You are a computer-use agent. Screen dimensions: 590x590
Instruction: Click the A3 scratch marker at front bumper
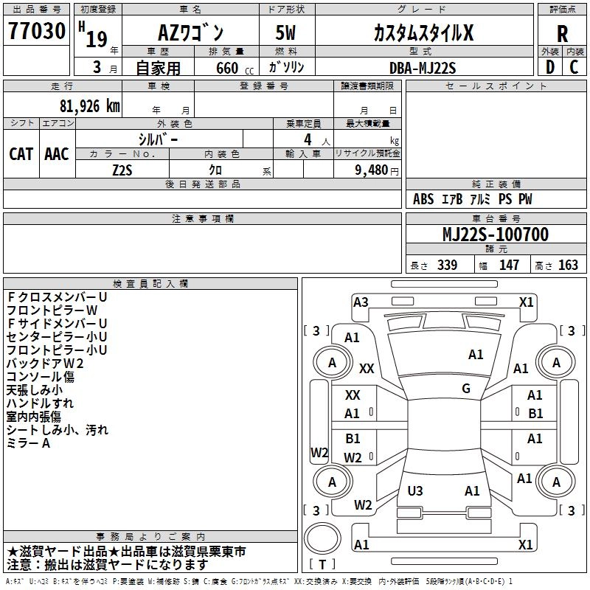[x=361, y=302]
